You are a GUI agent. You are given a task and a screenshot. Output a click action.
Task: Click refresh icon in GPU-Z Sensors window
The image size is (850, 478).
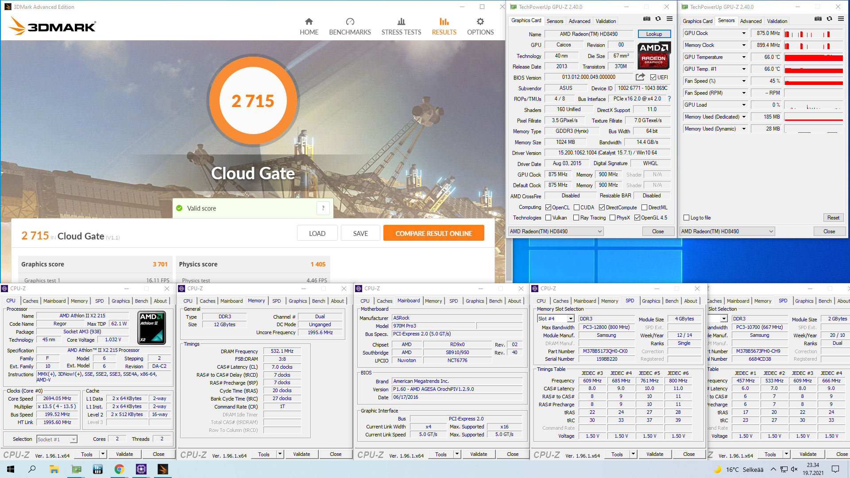click(829, 19)
